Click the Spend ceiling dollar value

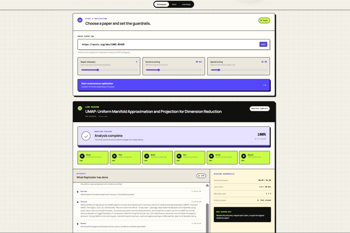pyautogui.click(x=264, y=62)
